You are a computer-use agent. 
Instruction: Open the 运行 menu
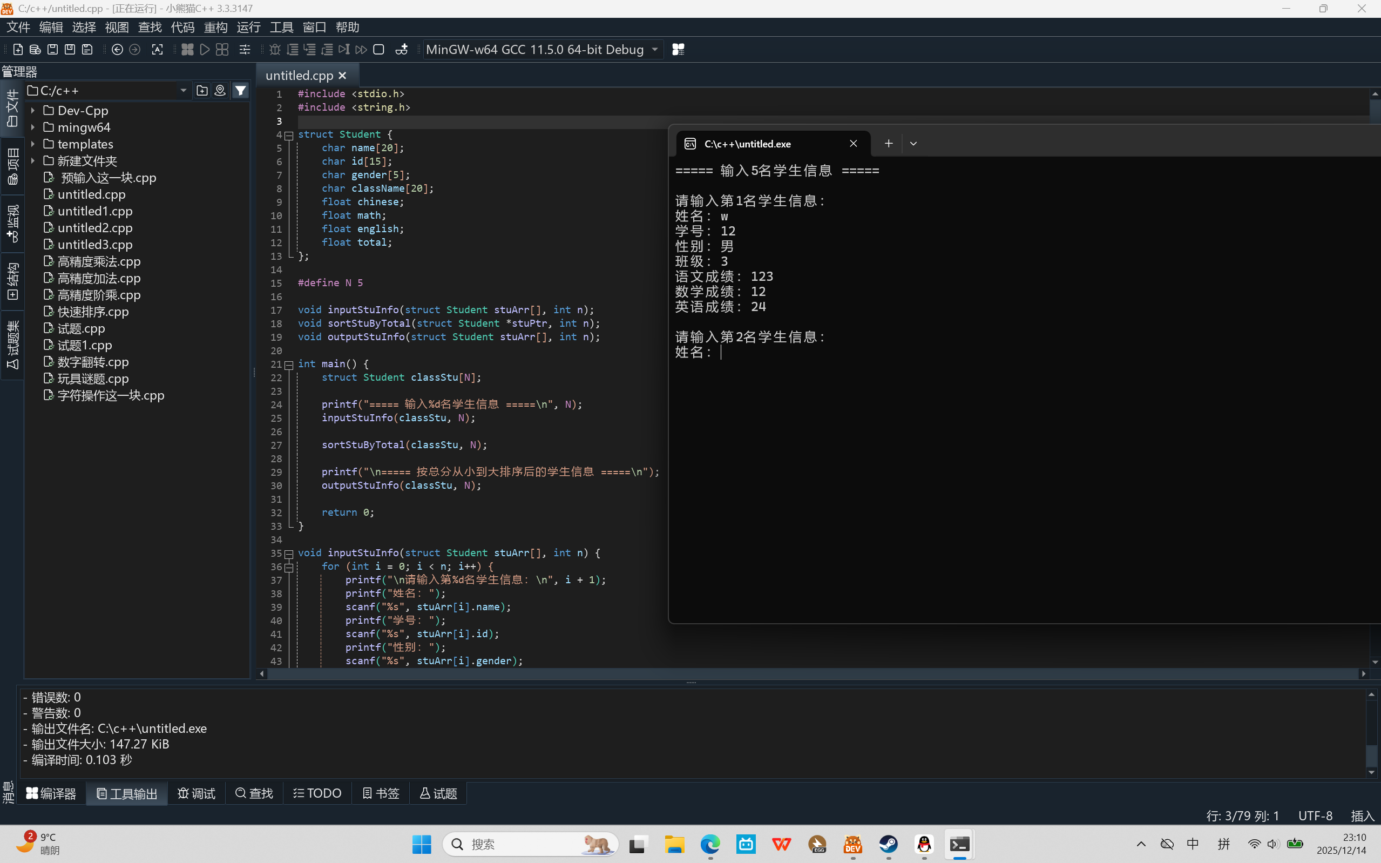coord(248,28)
